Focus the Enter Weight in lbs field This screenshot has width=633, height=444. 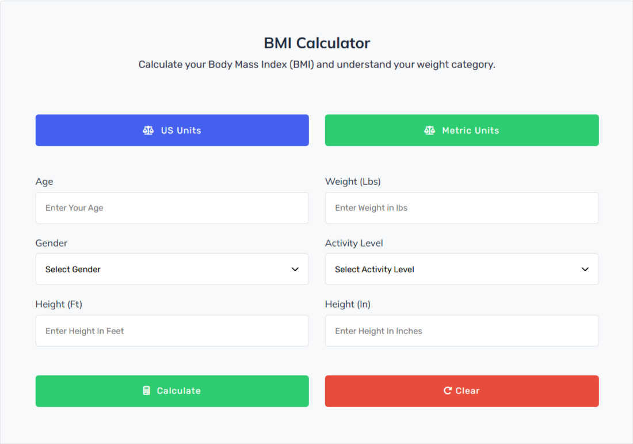pyautogui.click(x=462, y=208)
